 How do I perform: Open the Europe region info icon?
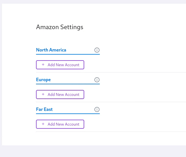point(97,80)
